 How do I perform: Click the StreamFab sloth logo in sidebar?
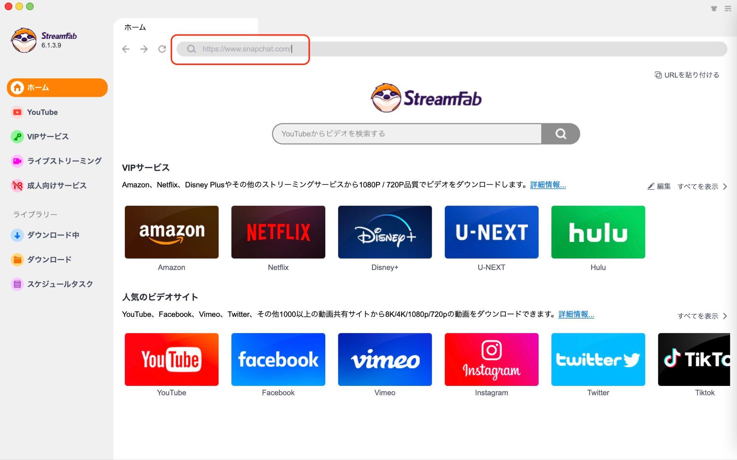click(24, 40)
